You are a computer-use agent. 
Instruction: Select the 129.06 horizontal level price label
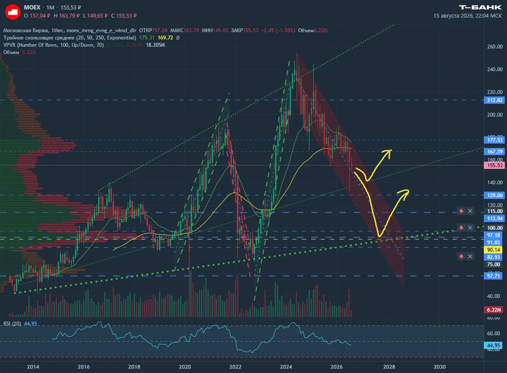click(495, 195)
